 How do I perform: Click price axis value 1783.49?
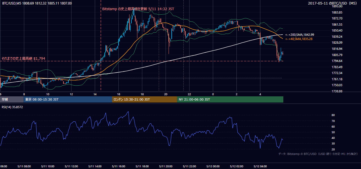(x=337, y=67)
